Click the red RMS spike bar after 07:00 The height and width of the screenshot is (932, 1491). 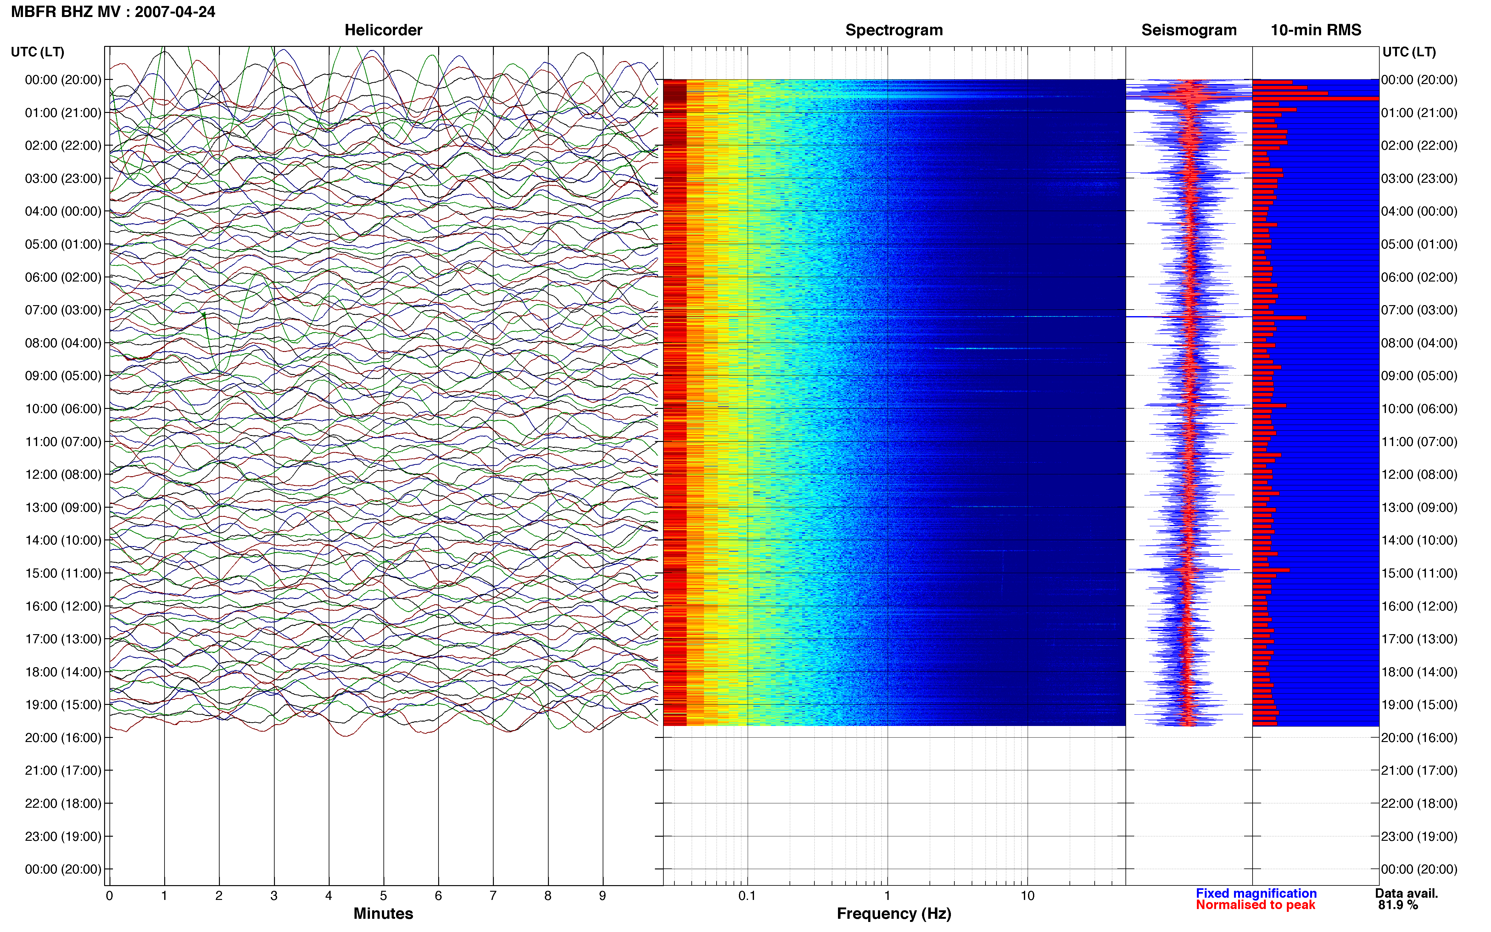click(x=1280, y=318)
